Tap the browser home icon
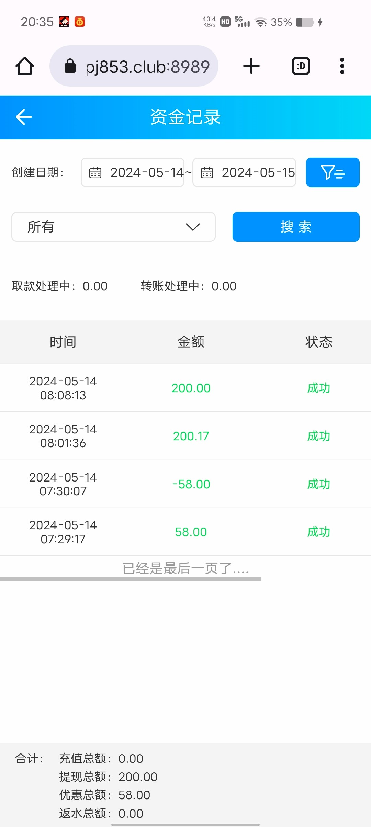 click(25, 66)
